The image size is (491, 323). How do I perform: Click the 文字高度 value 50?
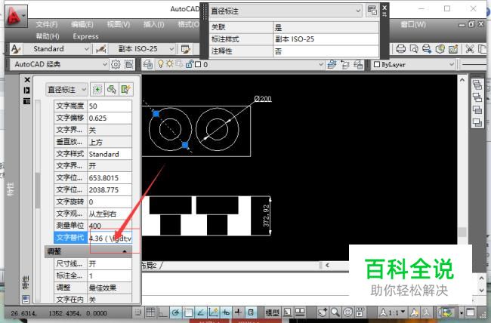pos(110,106)
